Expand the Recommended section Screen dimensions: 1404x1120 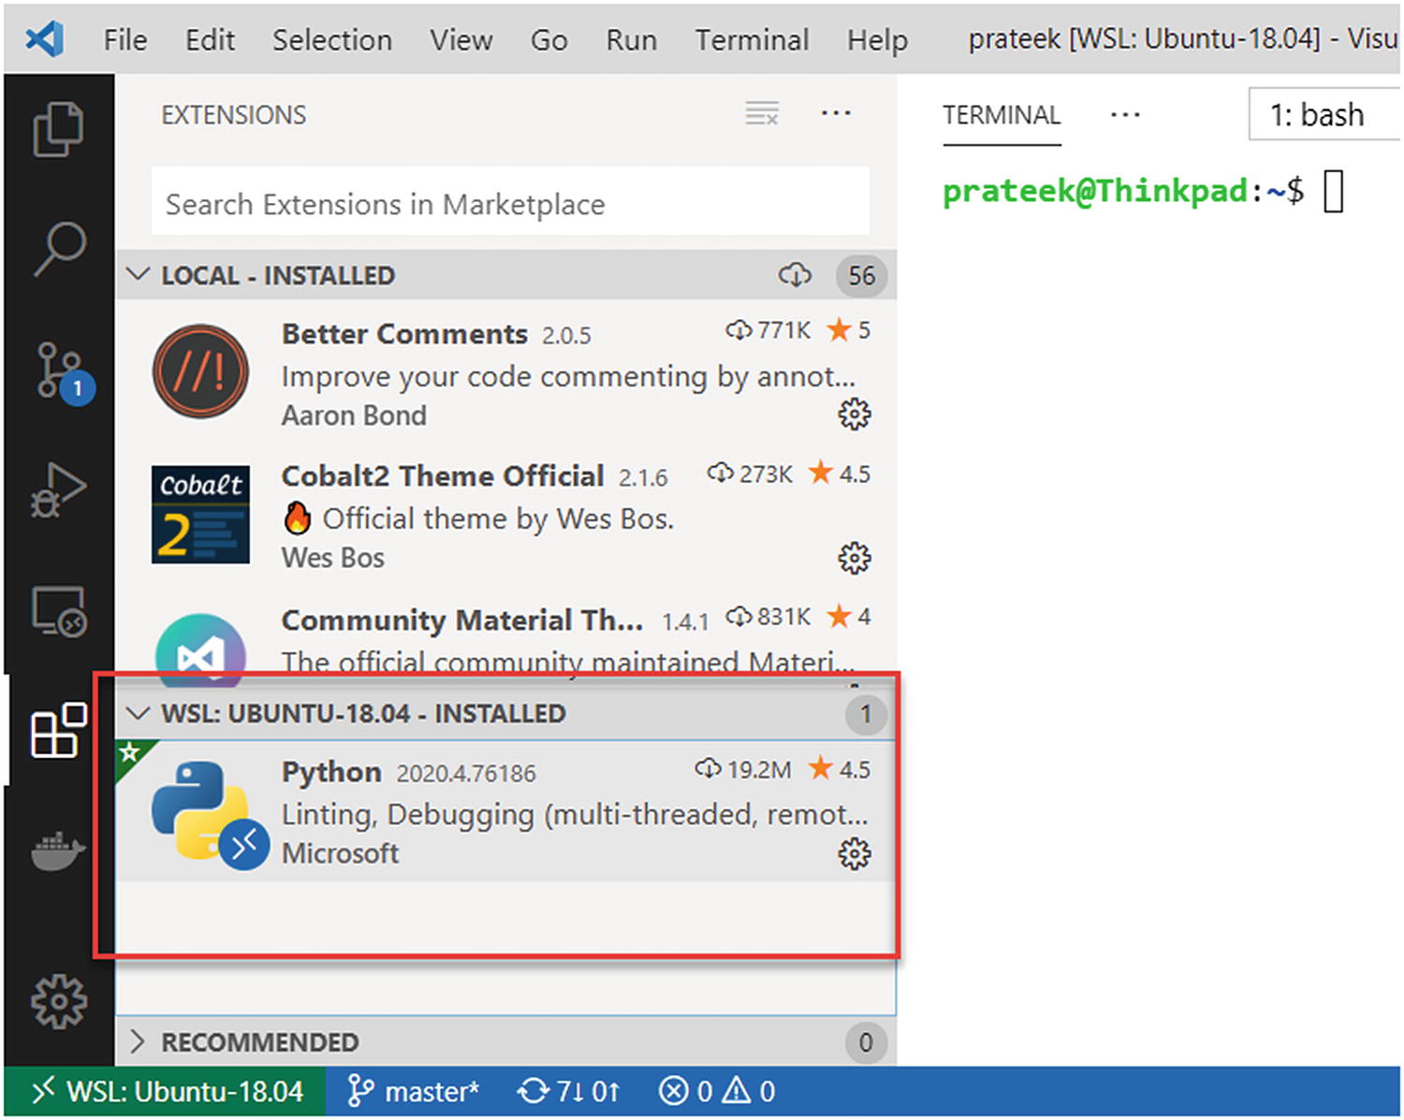[139, 1041]
